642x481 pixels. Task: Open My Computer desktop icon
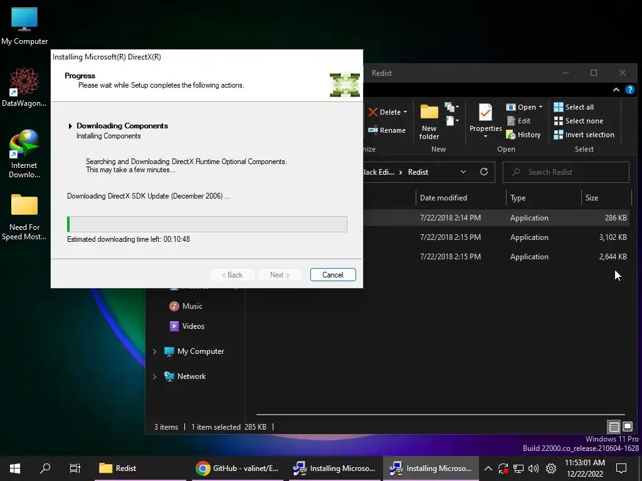point(24,26)
